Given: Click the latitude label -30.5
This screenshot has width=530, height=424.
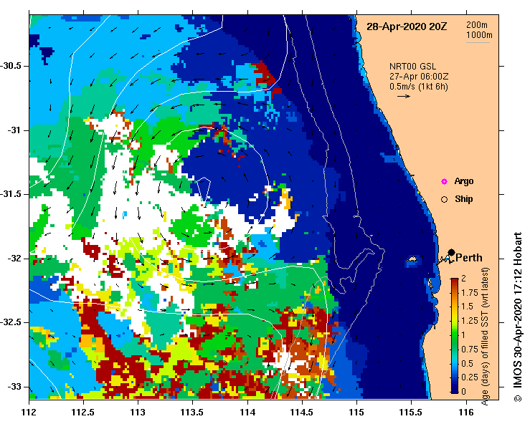Looking at the screenshot, I should point(11,66).
